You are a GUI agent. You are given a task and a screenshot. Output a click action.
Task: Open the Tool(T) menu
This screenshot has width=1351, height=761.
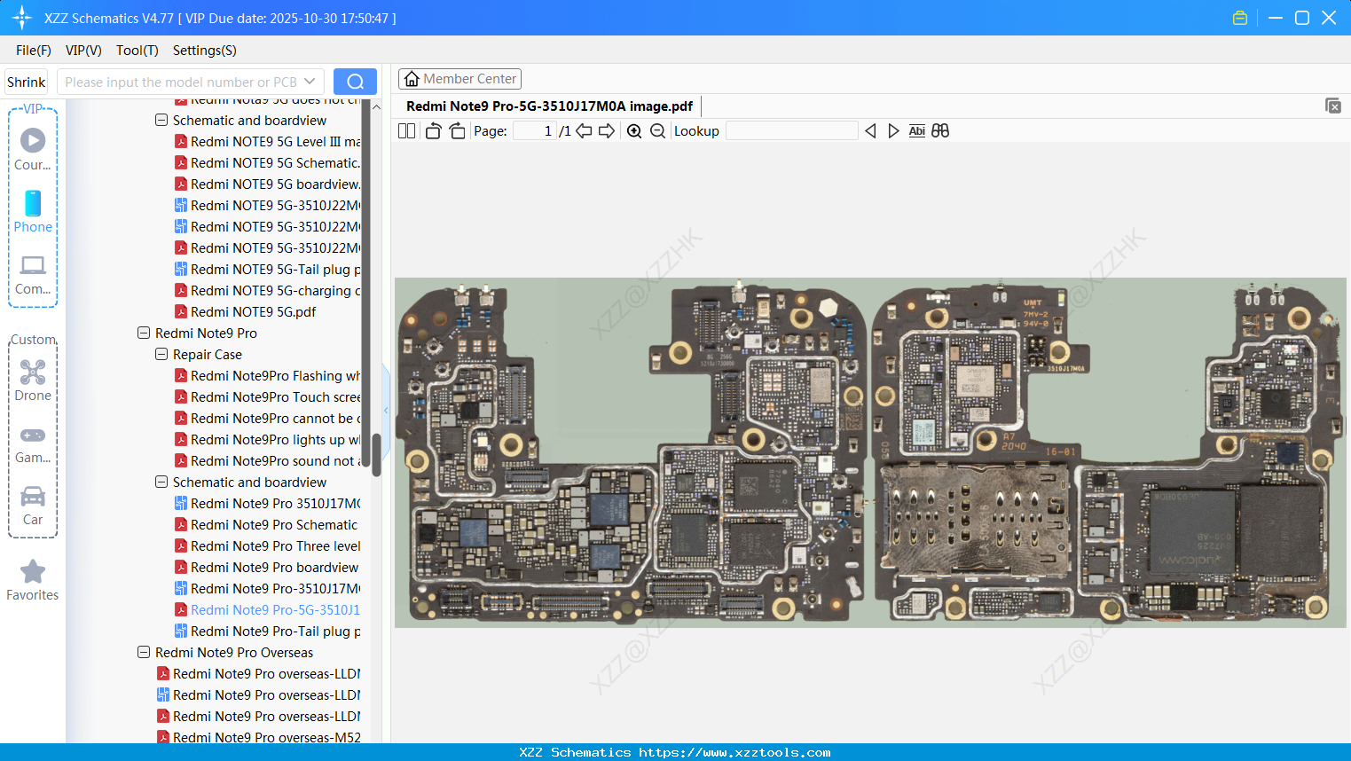[137, 51]
